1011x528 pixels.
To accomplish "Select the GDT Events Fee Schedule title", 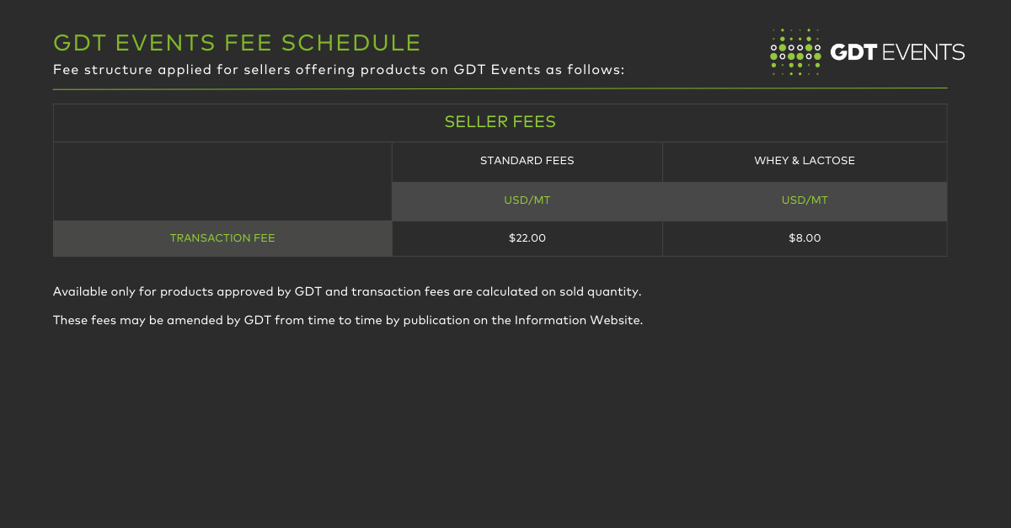I will click(237, 43).
